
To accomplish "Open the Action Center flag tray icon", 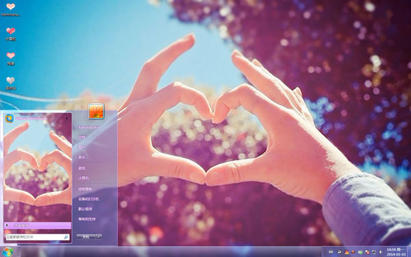I will coord(367,252).
